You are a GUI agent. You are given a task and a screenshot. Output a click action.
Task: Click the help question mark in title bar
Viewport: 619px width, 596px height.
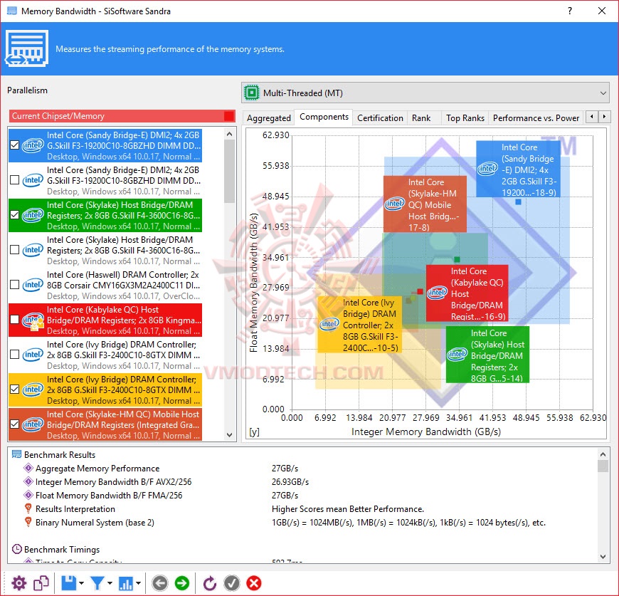(570, 11)
